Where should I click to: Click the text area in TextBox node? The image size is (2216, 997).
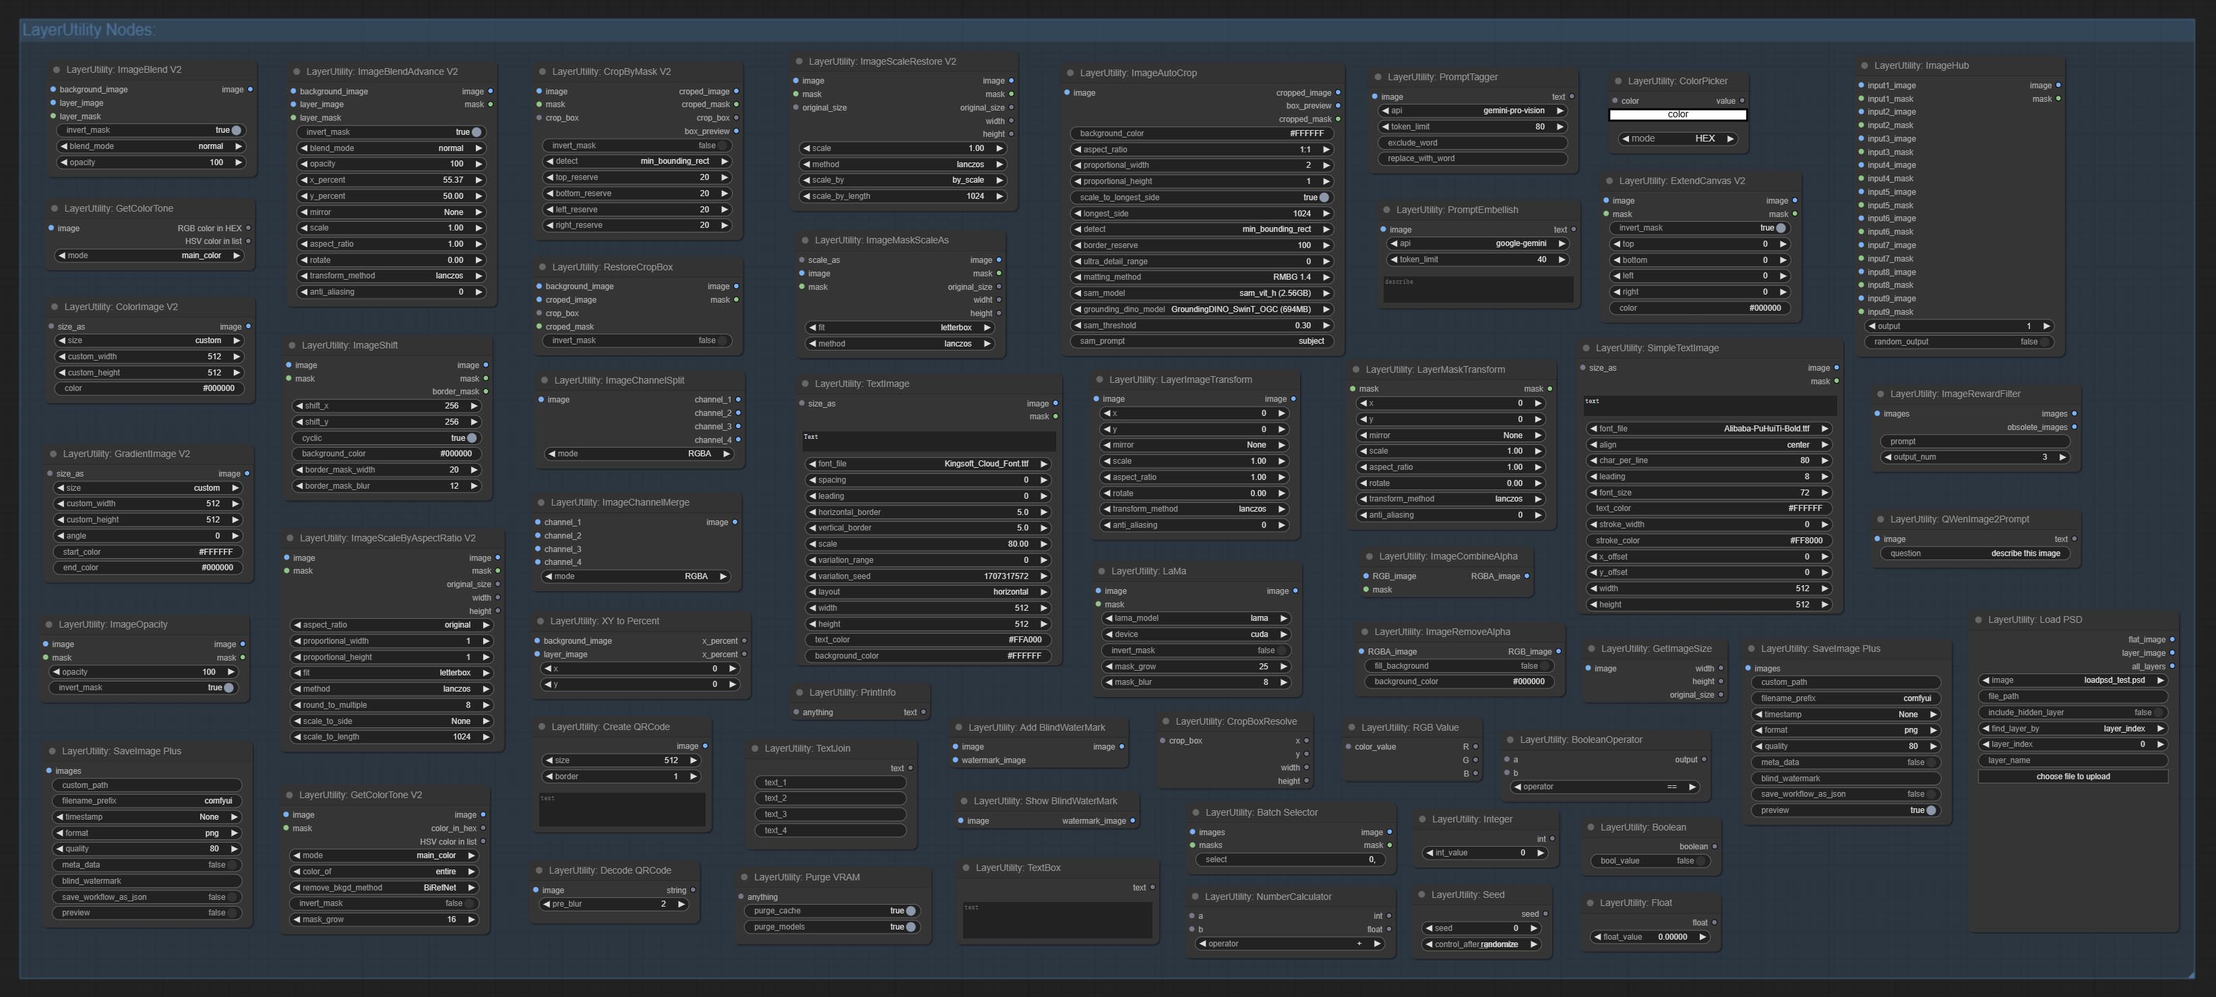(1056, 919)
